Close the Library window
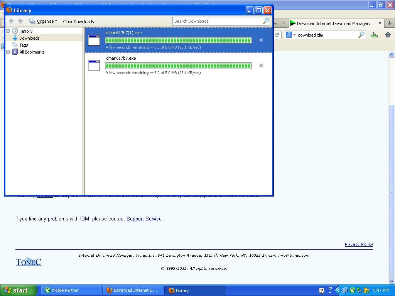 tap(267, 10)
